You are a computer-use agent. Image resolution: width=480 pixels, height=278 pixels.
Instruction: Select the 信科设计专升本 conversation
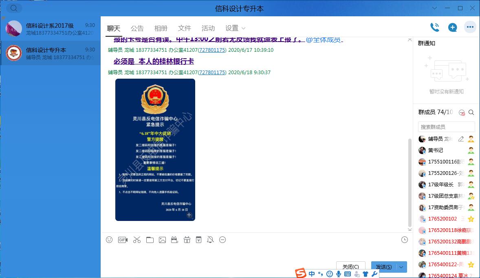50,53
